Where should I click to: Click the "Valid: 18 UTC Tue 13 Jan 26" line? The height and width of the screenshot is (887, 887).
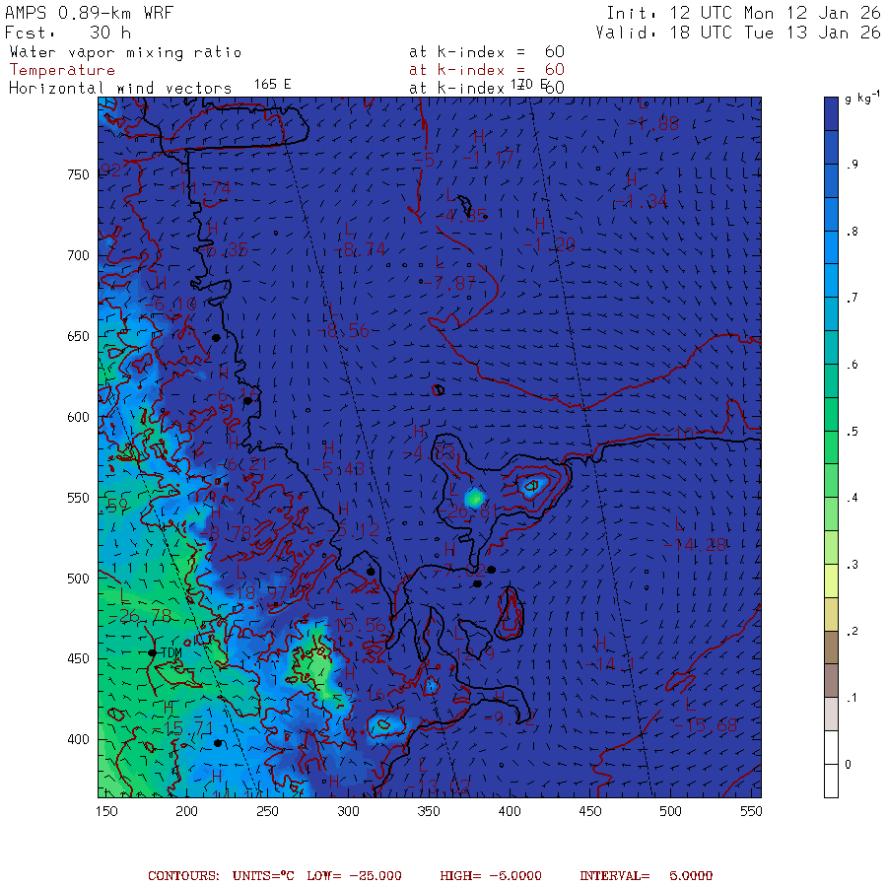click(737, 33)
